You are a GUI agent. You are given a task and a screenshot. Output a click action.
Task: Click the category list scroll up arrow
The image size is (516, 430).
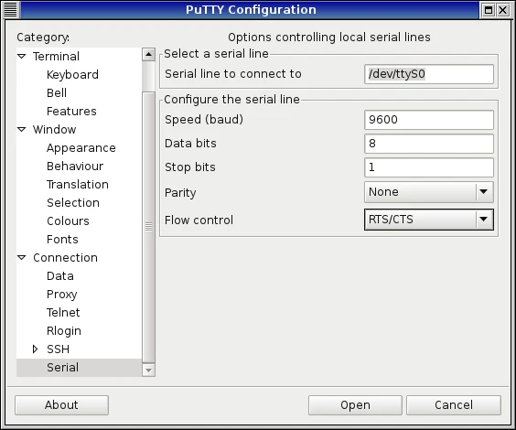[x=148, y=54]
